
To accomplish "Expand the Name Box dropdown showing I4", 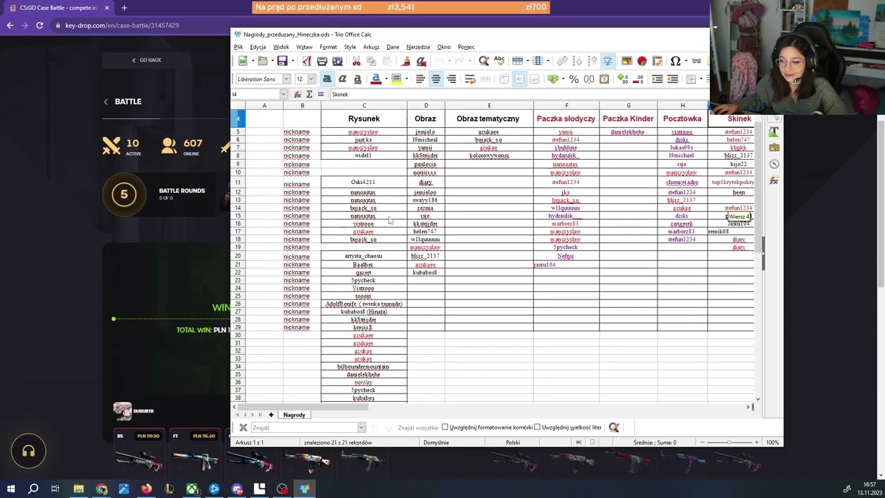I will (283, 94).
